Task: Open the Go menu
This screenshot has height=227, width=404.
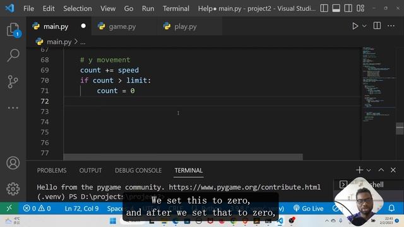Action: (x=129, y=8)
